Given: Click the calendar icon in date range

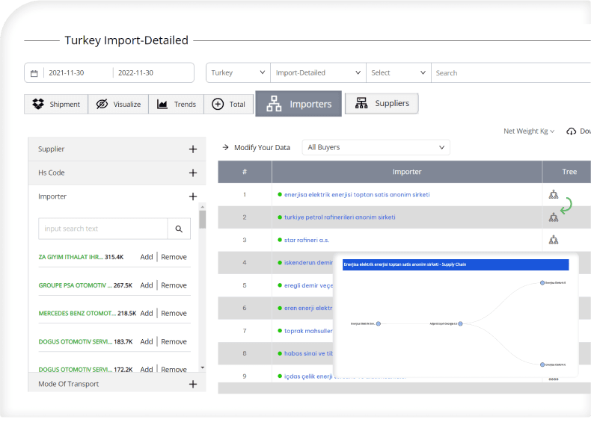Looking at the screenshot, I should 34,73.
